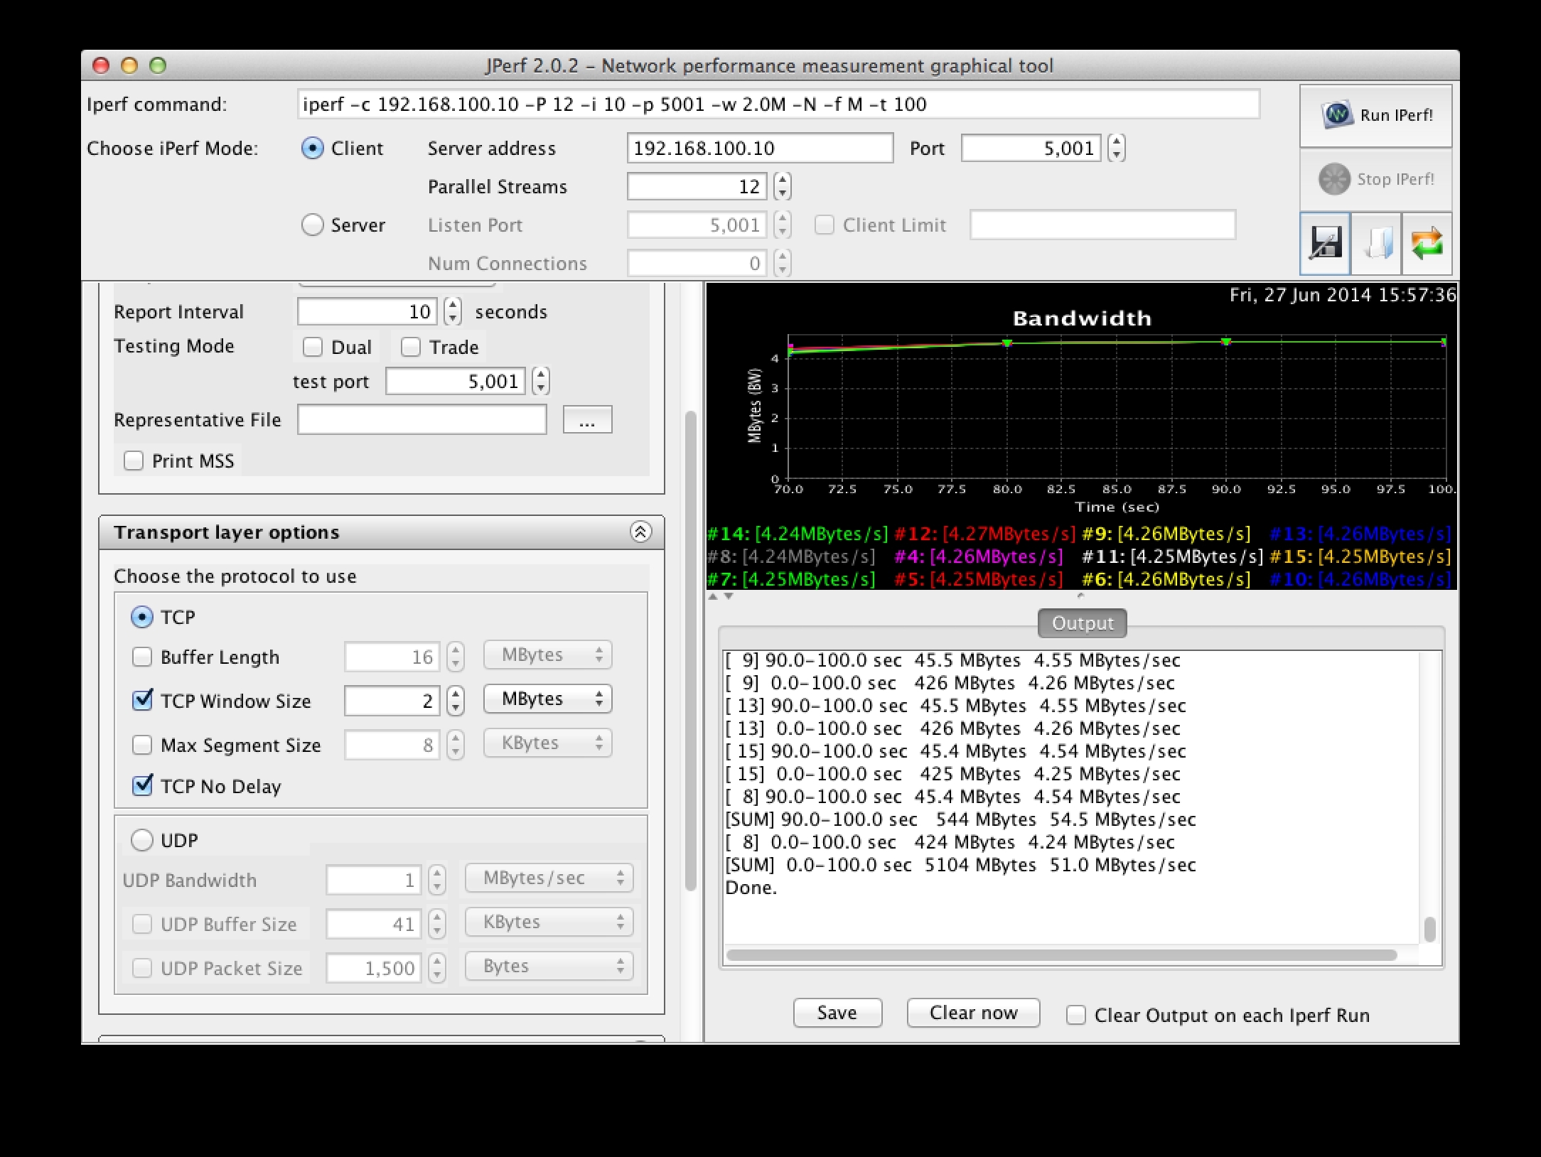This screenshot has width=1541, height=1157.
Task: Select the Server mode radio button
Action: point(313,225)
